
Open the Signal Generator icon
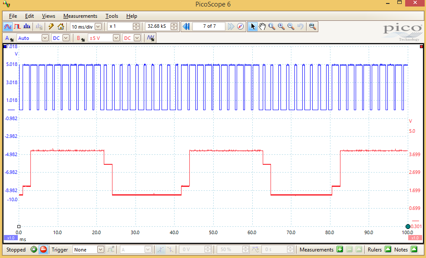click(151, 38)
